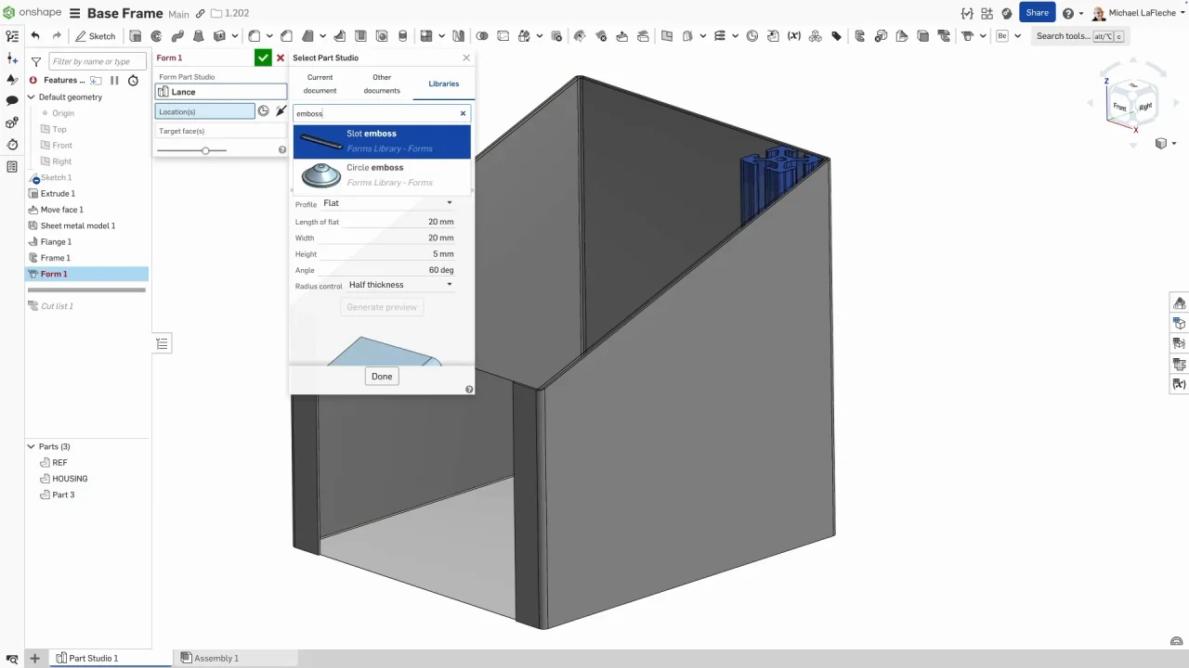Cancel Form 1 with the red X
This screenshot has height=668, width=1189.
(281, 58)
